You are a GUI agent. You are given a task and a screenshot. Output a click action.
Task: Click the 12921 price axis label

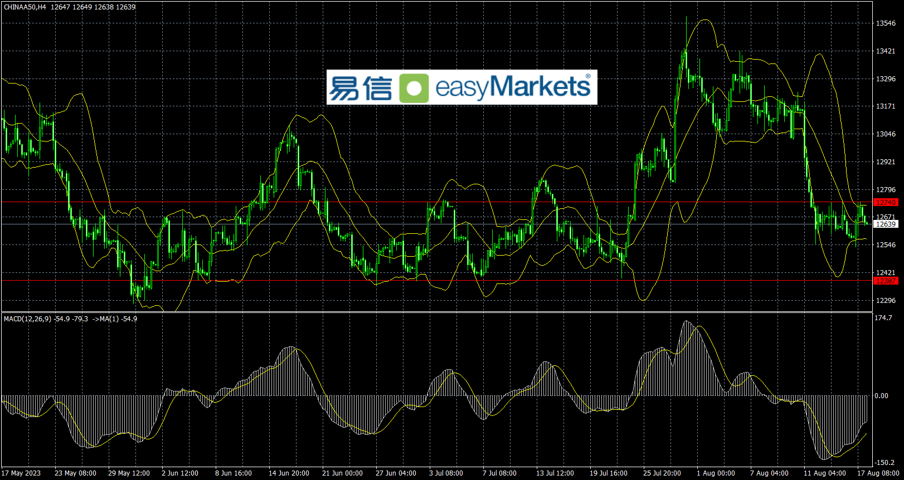886,162
